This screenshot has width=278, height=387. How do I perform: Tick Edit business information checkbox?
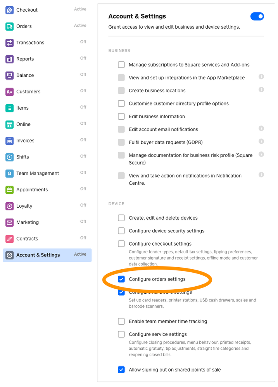(121, 117)
